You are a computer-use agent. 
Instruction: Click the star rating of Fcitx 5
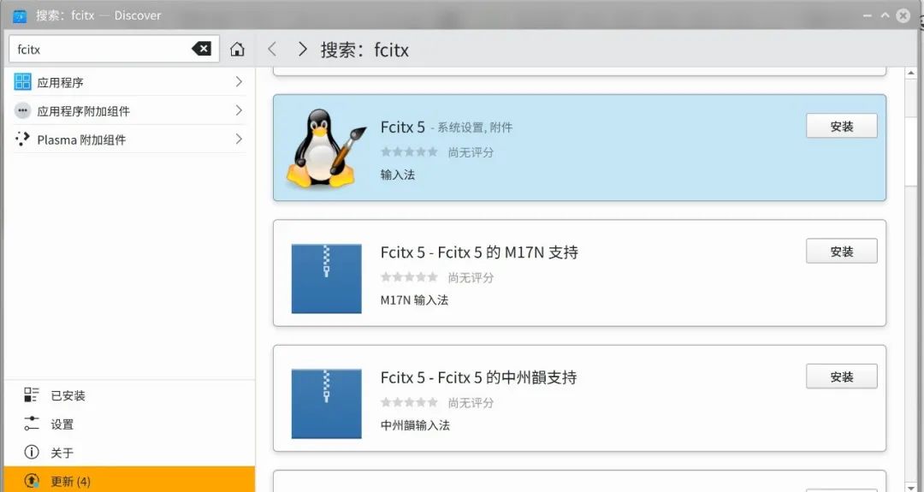[409, 152]
